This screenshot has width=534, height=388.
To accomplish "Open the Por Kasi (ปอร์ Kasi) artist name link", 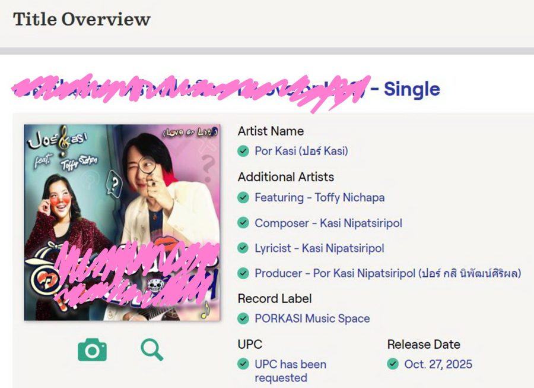I will pos(301,151).
